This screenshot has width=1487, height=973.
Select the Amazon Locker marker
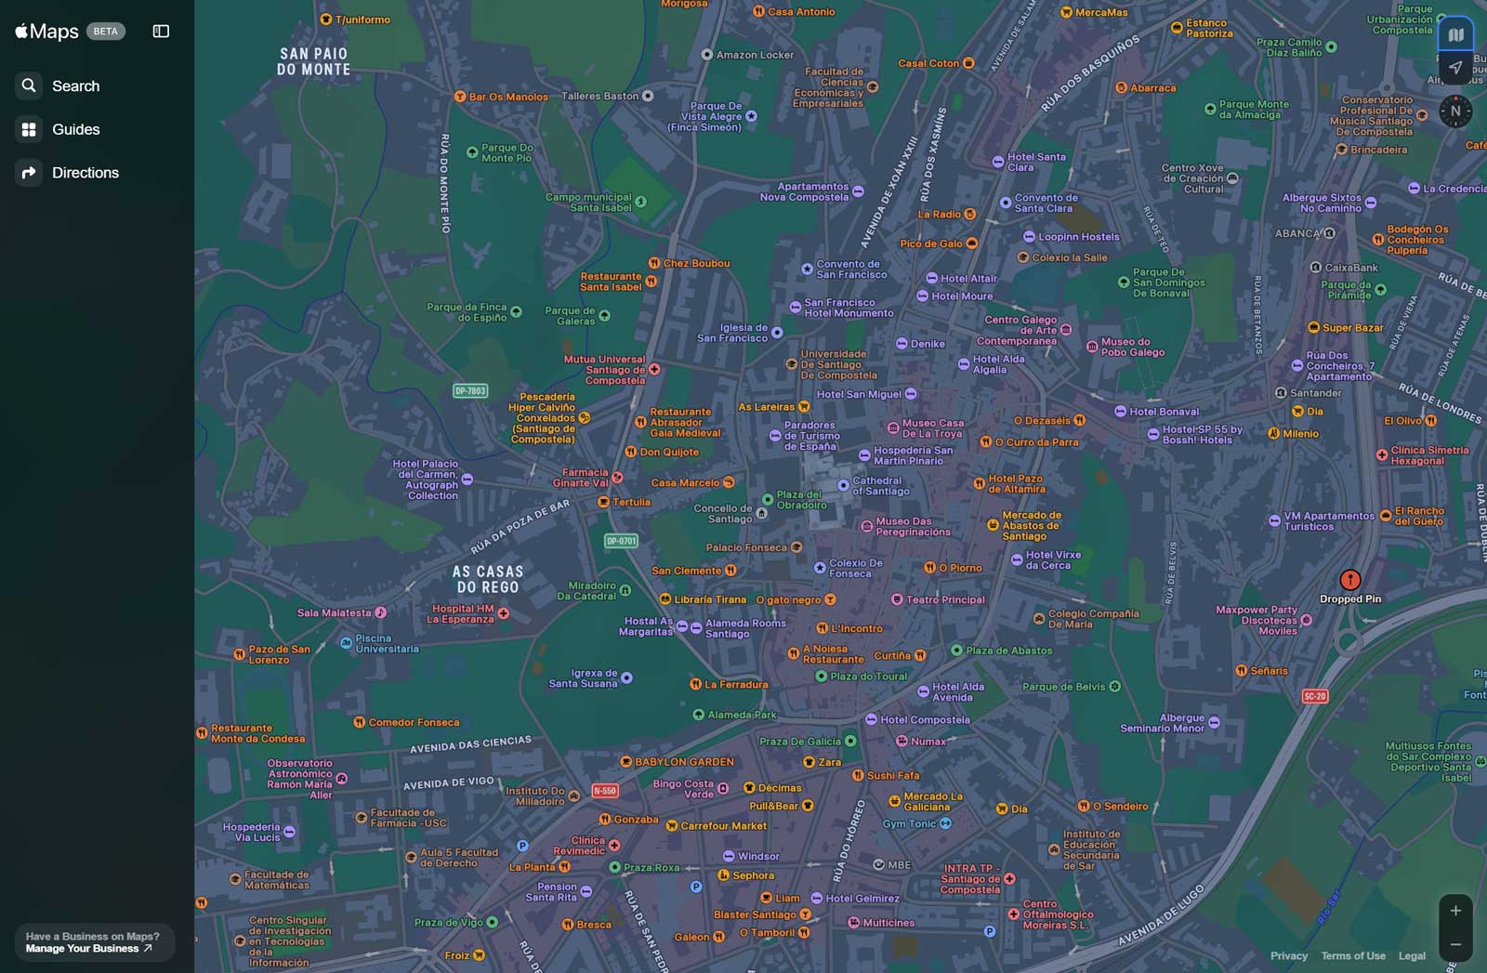[706, 55]
